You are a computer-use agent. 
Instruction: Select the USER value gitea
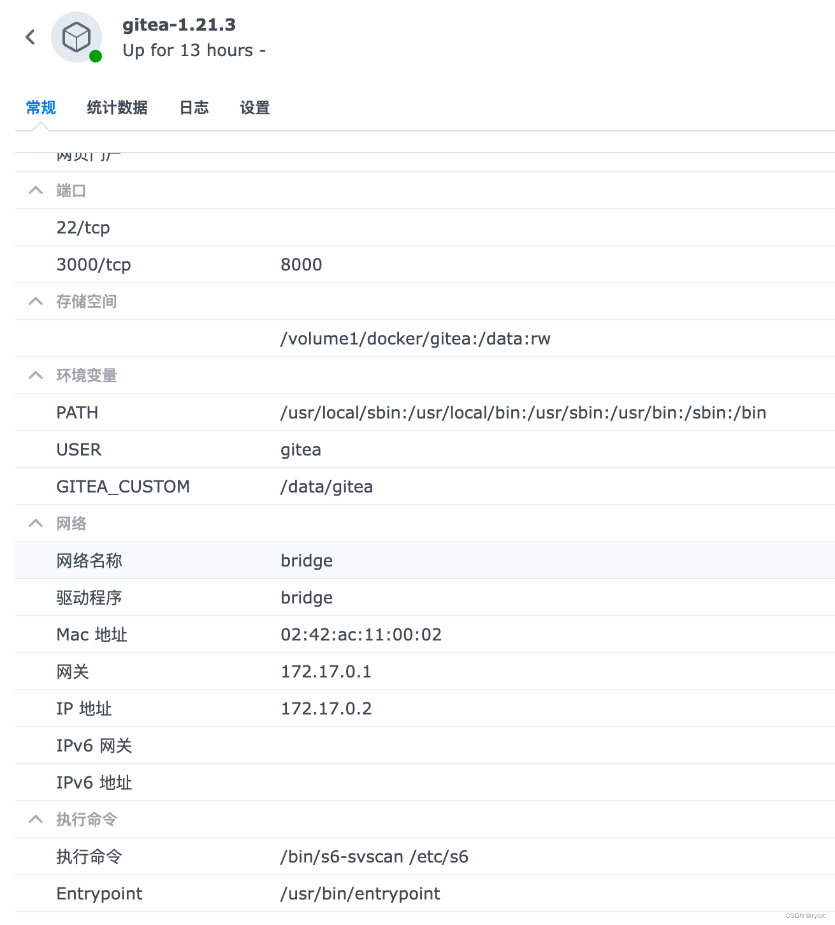(x=301, y=450)
